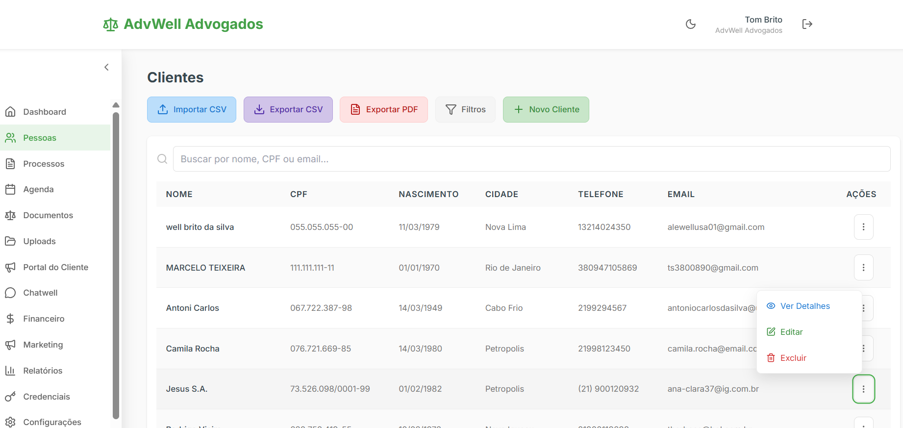Image resolution: width=903 pixels, height=428 pixels.
Task: Open Chatwell from sidebar
Action: (55, 293)
